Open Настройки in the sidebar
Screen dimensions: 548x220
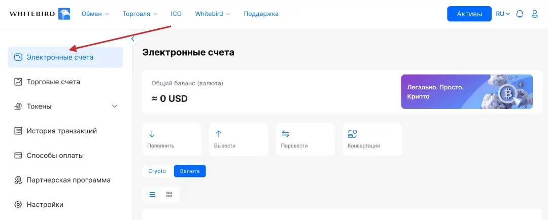pyautogui.click(x=45, y=205)
